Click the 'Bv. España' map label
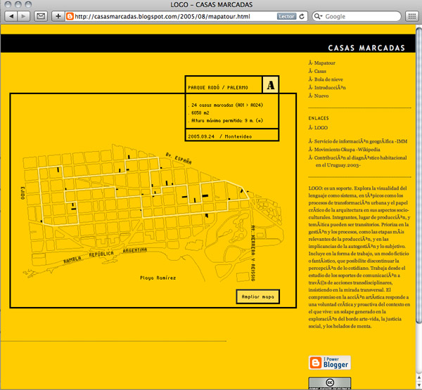This screenshot has width=422, height=390. [x=179, y=158]
